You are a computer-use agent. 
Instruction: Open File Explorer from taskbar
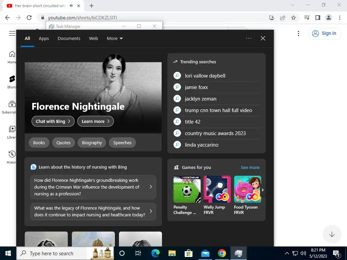pyautogui.click(x=172, y=253)
